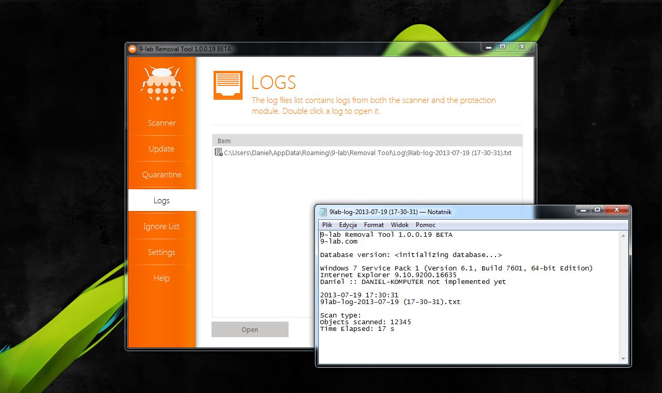Minimize the 9-lab Removal Tool window
The image size is (662, 393).
tap(488, 47)
